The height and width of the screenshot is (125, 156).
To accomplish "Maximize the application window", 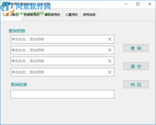I will 138,4.
